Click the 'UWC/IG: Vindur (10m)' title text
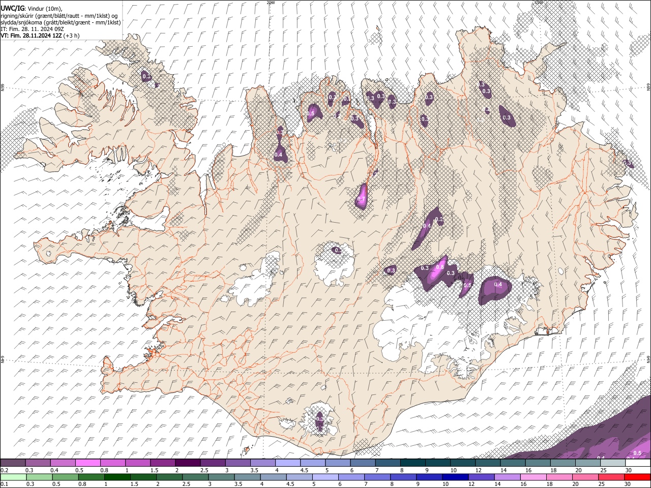This screenshot has height=488, width=651. pos(32,8)
